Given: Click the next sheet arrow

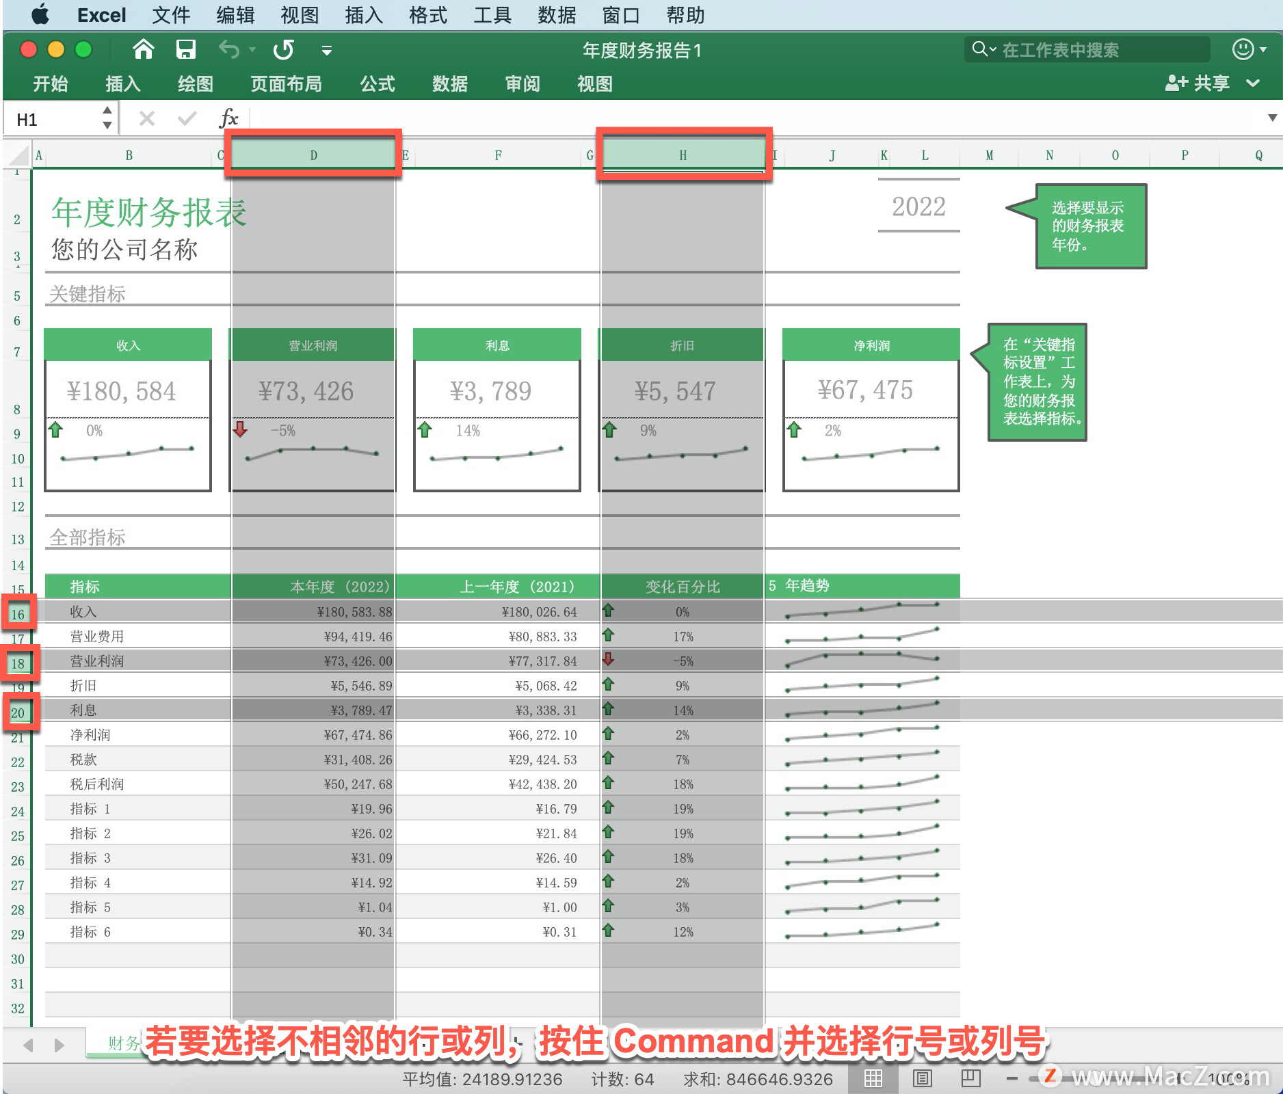Looking at the screenshot, I should click(59, 1045).
